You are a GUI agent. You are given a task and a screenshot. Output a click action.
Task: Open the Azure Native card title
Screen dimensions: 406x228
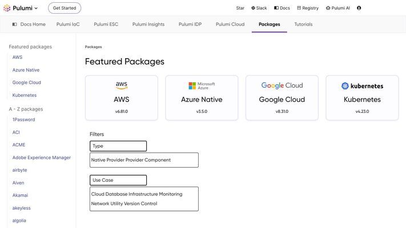click(x=202, y=100)
